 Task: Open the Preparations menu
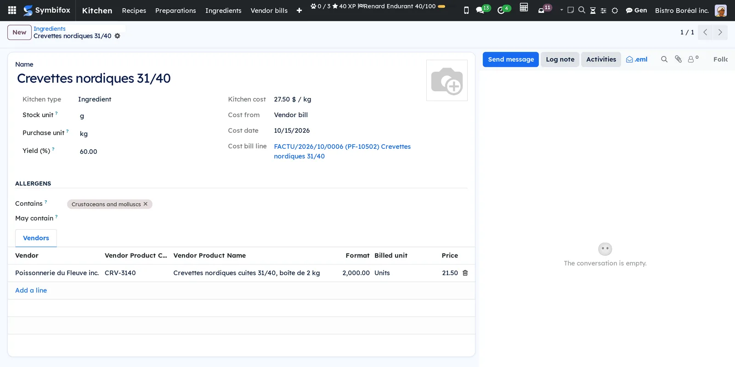click(x=175, y=11)
